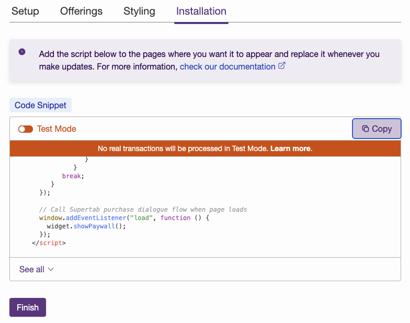
Task: Expand the snippet with See all
Action: pos(37,269)
